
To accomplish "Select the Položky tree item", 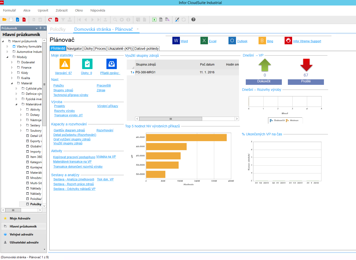I will [x=34, y=204].
